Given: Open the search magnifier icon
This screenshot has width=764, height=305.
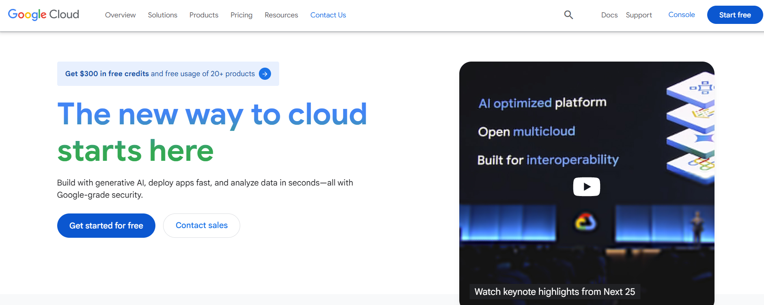Looking at the screenshot, I should [568, 15].
